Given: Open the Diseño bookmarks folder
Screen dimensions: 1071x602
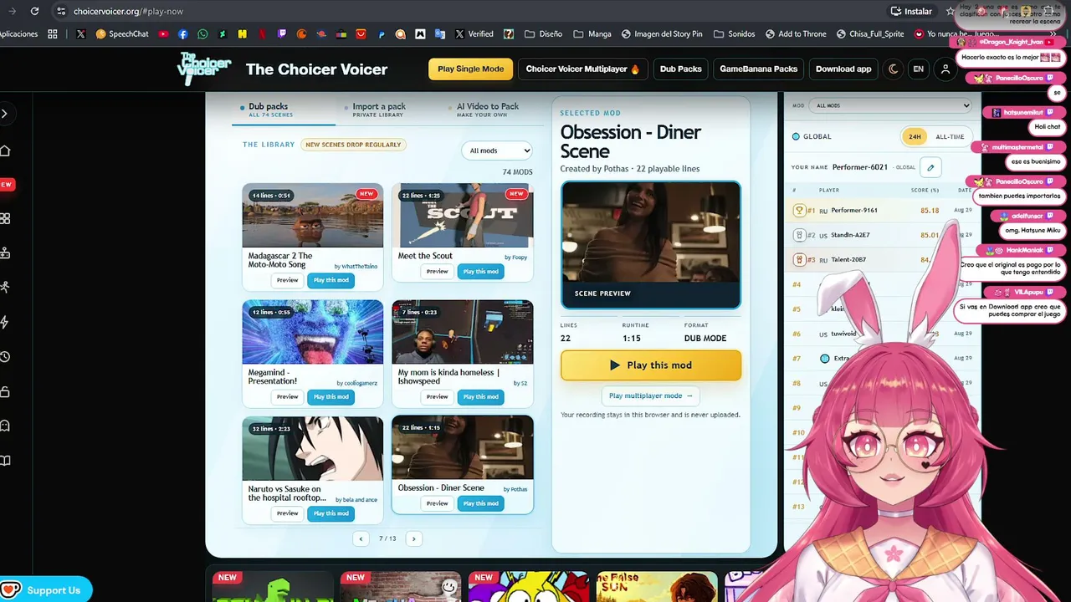Looking at the screenshot, I should pyautogui.click(x=544, y=34).
